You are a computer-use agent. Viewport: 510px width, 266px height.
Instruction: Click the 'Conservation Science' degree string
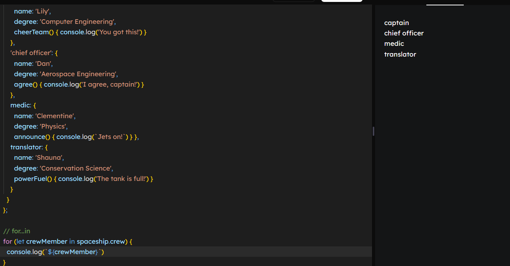(x=76, y=168)
